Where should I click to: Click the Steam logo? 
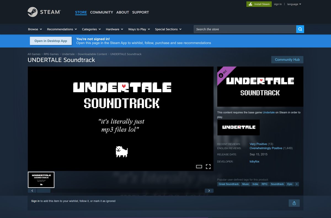pyautogui.click(x=44, y=12)
